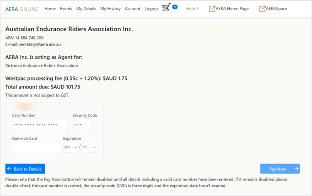Image resolution: width=312 pixels, height=196 pixels.
Task: Open My Details page
Action: tap(86, 9)
